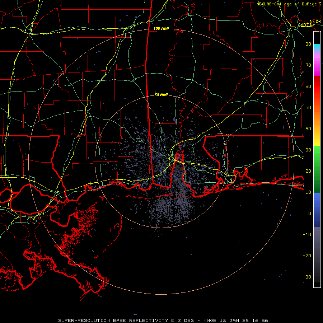Click the "-10" value on dBZ scale
The width and height of the screenshot is (323, 323).
click(307, 235)
